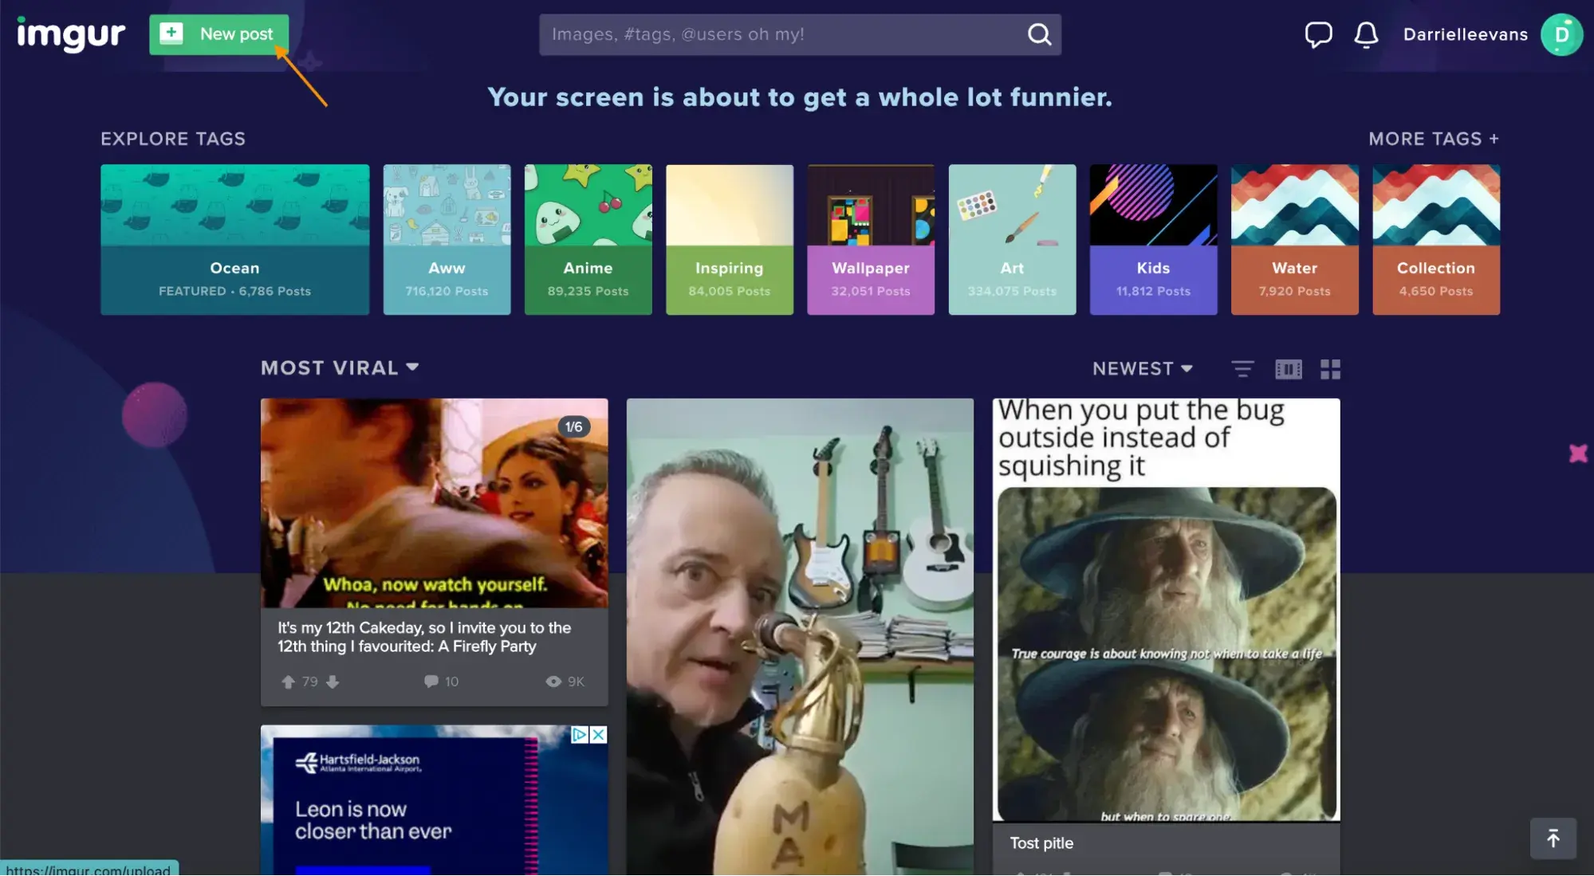1594x876 pixels.
Task: Click the Gandalf meme post thumbnail
Action: (1166, 610)
